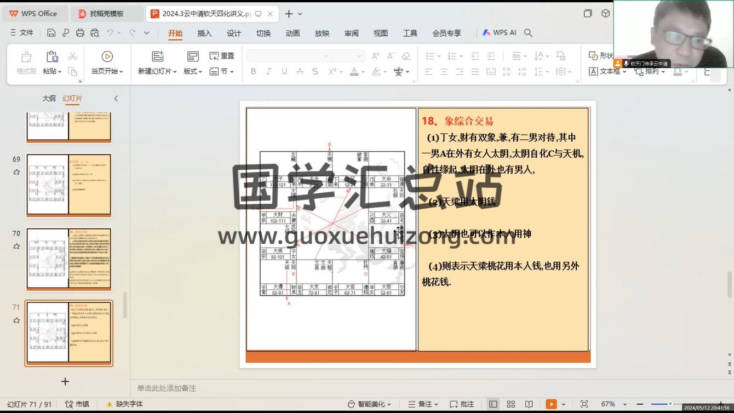
Task: Collapse the slide thumbnail panel
Action: [x=116, y=99]
